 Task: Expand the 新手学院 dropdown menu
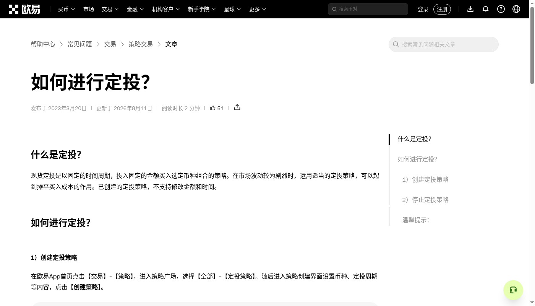tap(202, 9)
